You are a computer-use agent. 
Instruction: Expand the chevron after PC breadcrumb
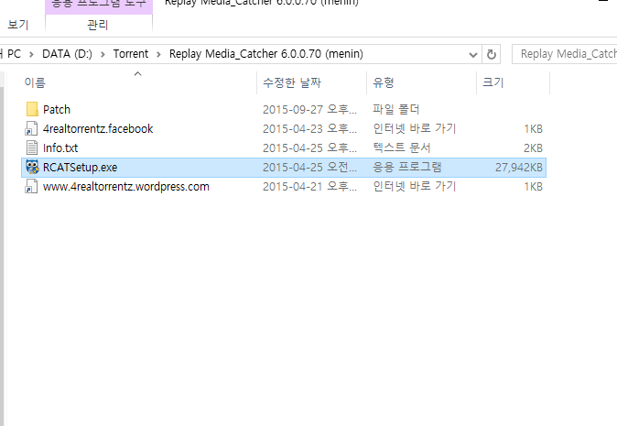coord(31,54)
